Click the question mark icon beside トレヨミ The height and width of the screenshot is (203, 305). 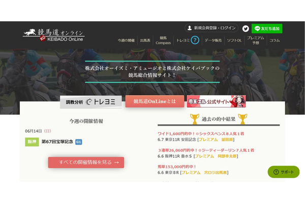coord(195,40)
